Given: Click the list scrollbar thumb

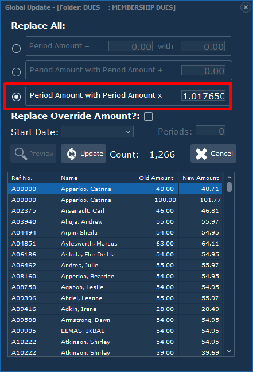Looking at the screenshot, I should (229, 187).
